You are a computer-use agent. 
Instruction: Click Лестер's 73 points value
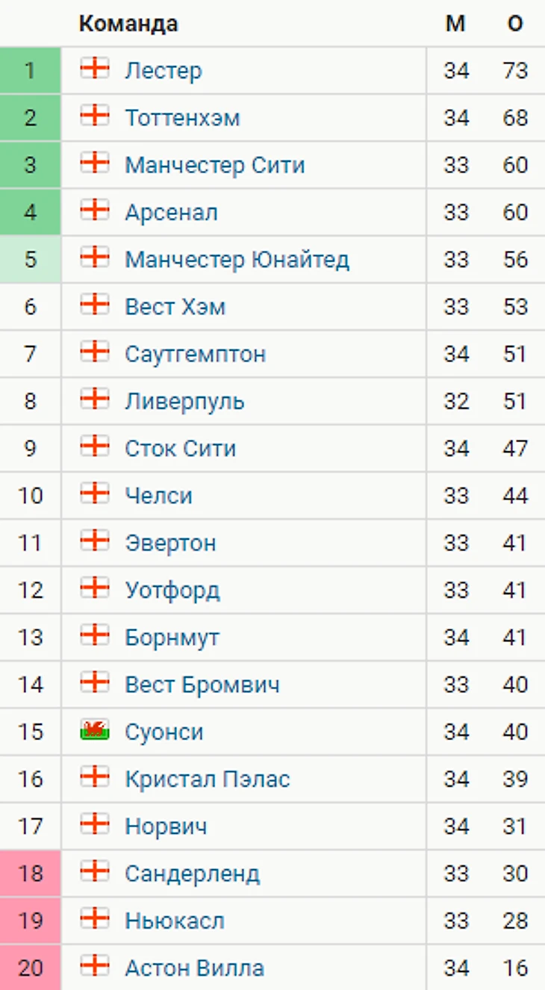[515, 71]
